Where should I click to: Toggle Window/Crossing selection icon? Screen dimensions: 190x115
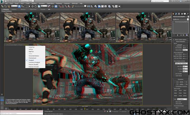(29, 6)
